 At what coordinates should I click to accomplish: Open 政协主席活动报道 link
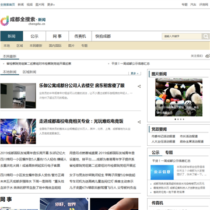pos(191,142)
